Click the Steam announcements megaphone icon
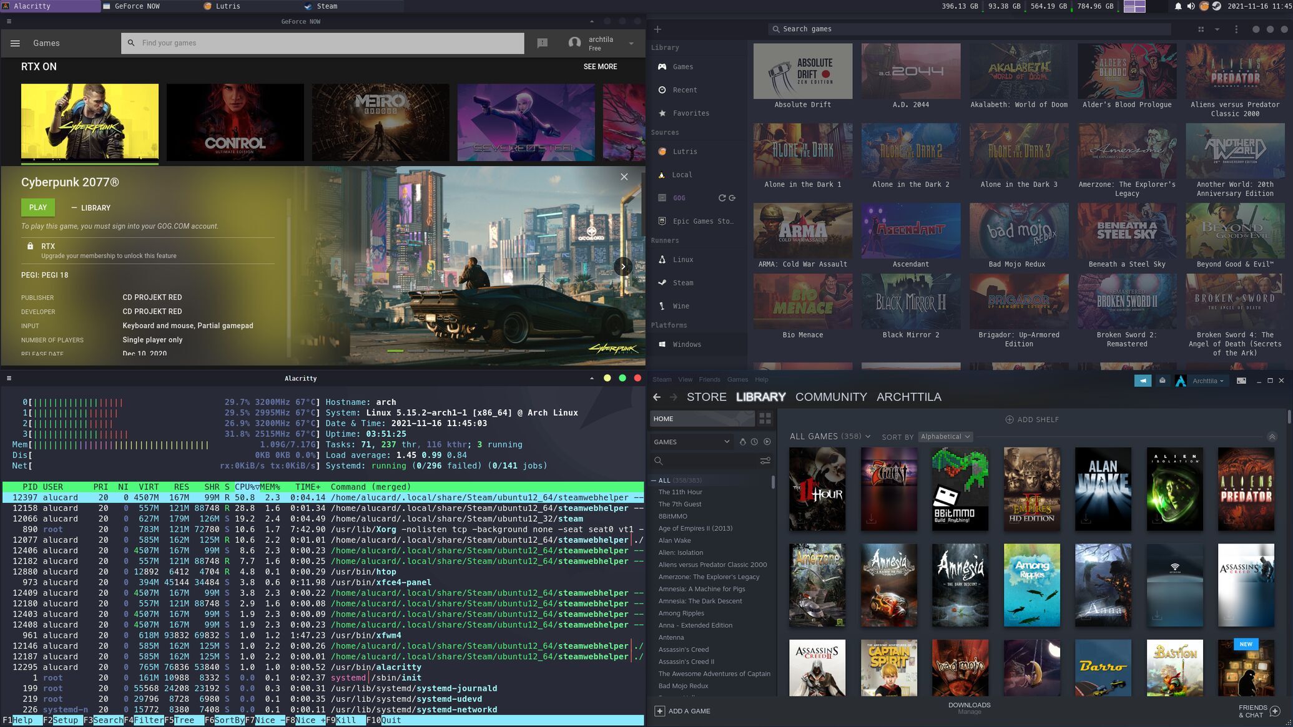This screenshot has width=1293, height=727. click(x=1143, y=381)
